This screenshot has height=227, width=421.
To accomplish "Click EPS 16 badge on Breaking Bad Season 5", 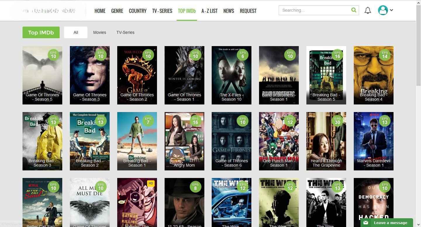I will coord(337,55).
